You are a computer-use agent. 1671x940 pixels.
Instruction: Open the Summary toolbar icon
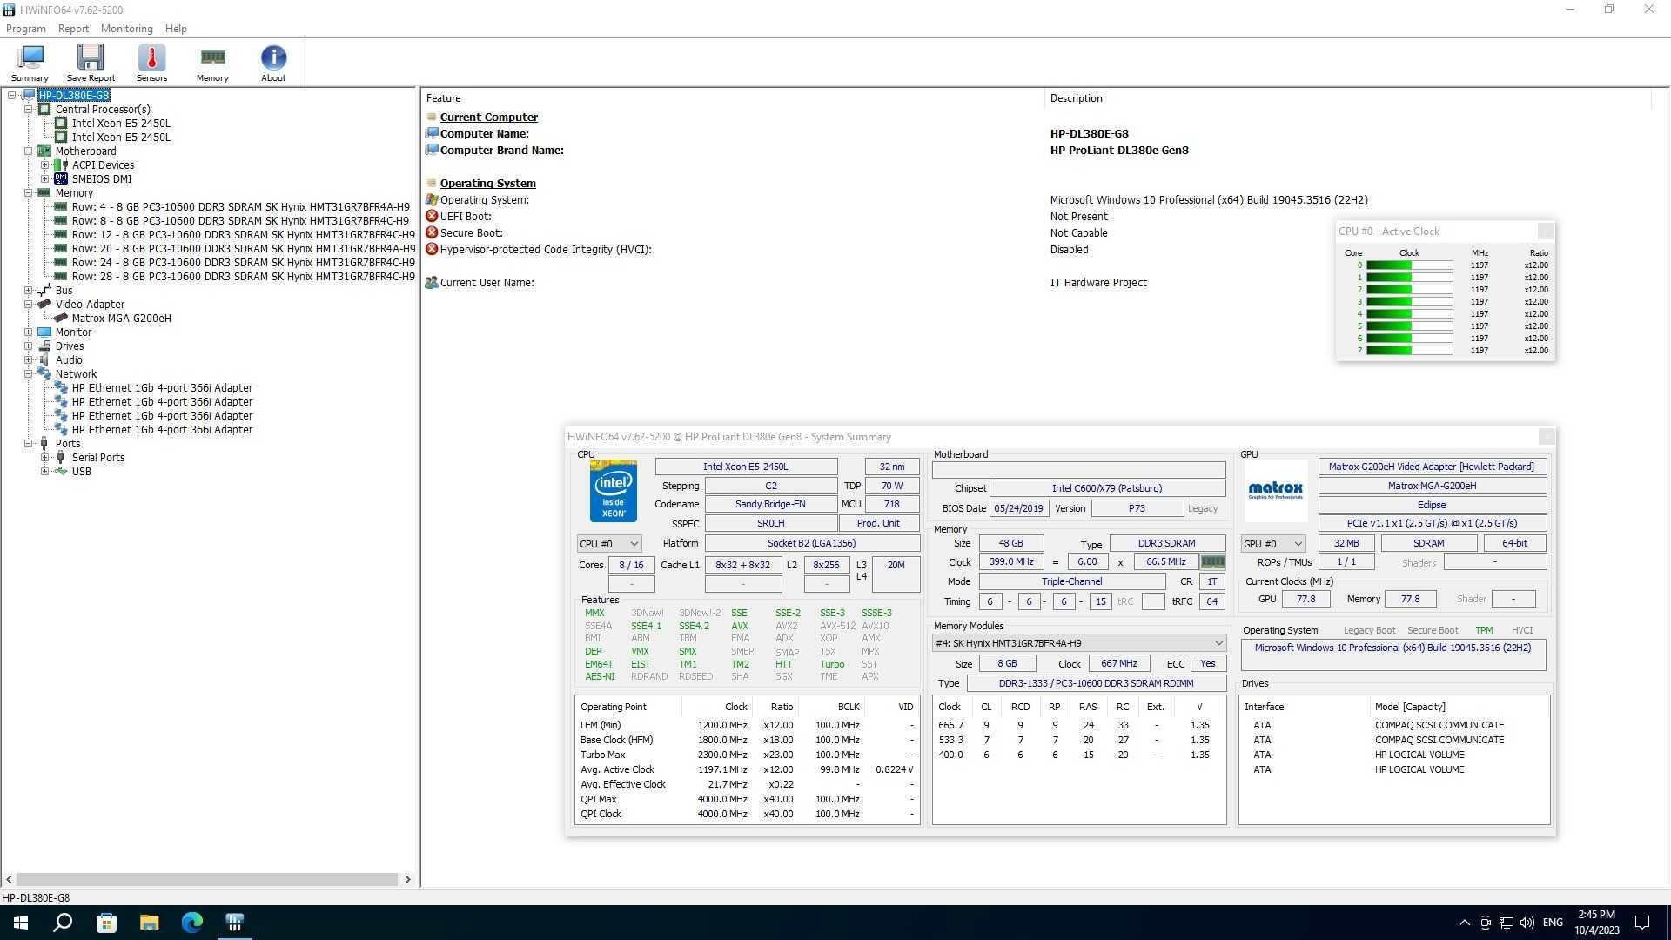point(30,63)
